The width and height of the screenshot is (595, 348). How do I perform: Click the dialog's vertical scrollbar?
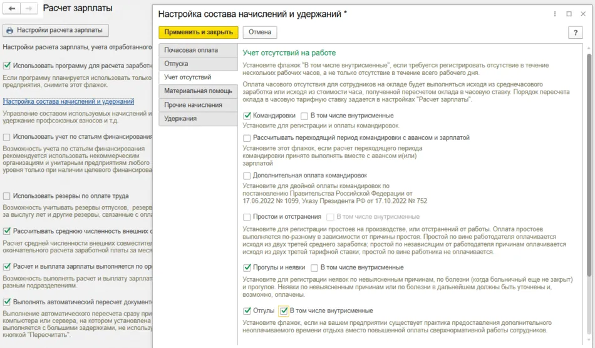[589, 165]
